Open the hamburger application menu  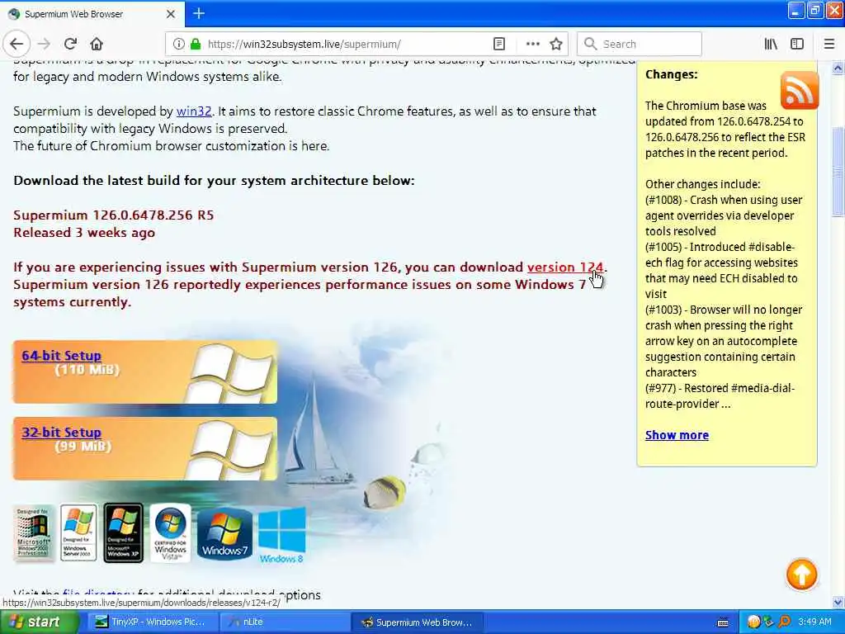pyautogui.click(x=829, y=45)
